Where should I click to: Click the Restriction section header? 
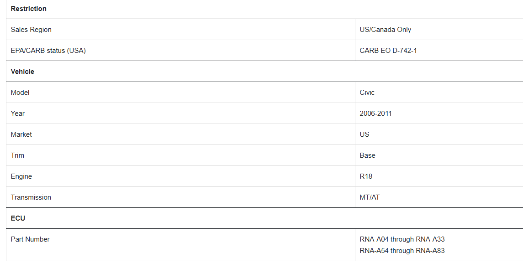pyautogui.click(x=29, y=9)
